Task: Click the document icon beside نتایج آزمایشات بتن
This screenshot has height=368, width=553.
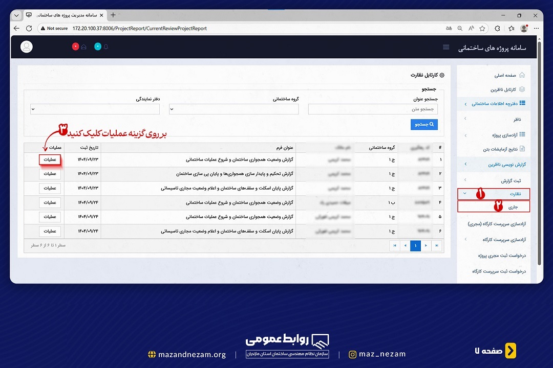Action: coord(522,149)
